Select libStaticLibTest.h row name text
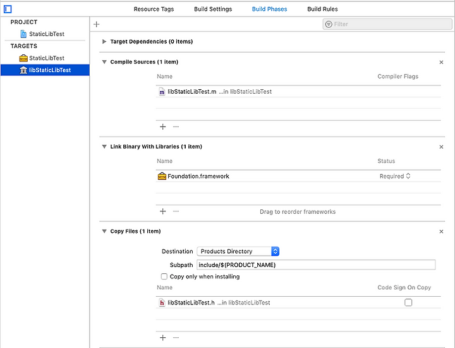The image size is (455, 348). (x=191, y=302)
